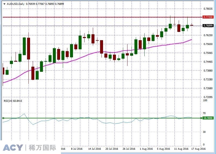Click the 1 Aug 2016 date label
Viewport: 216px width, 154px height.
click(146, 149)
